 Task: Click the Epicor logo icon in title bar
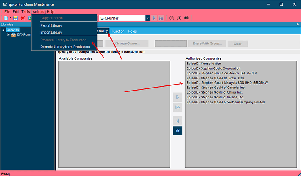tap(5, 4)
